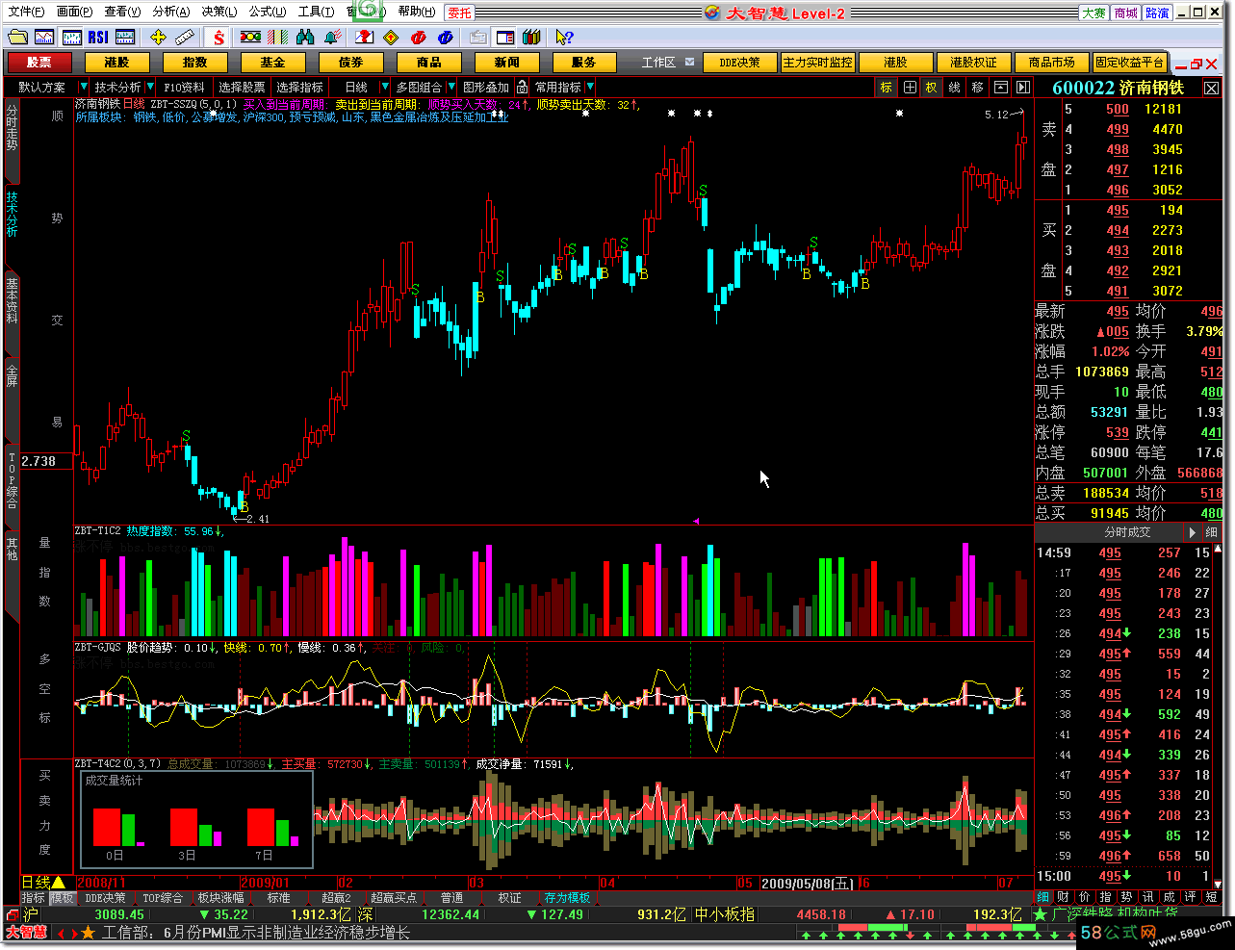Click the yellow four-arrow move icon
Viewport: 1235px width, 950px height.
tap(158, 37)
